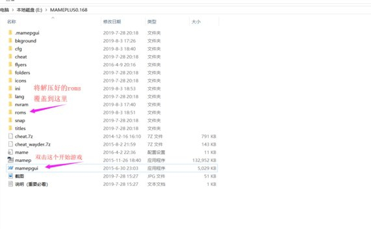This screenshot has width=371, height=238.
Task: Select the mamepgui application icon
Action: coord(10,168)
